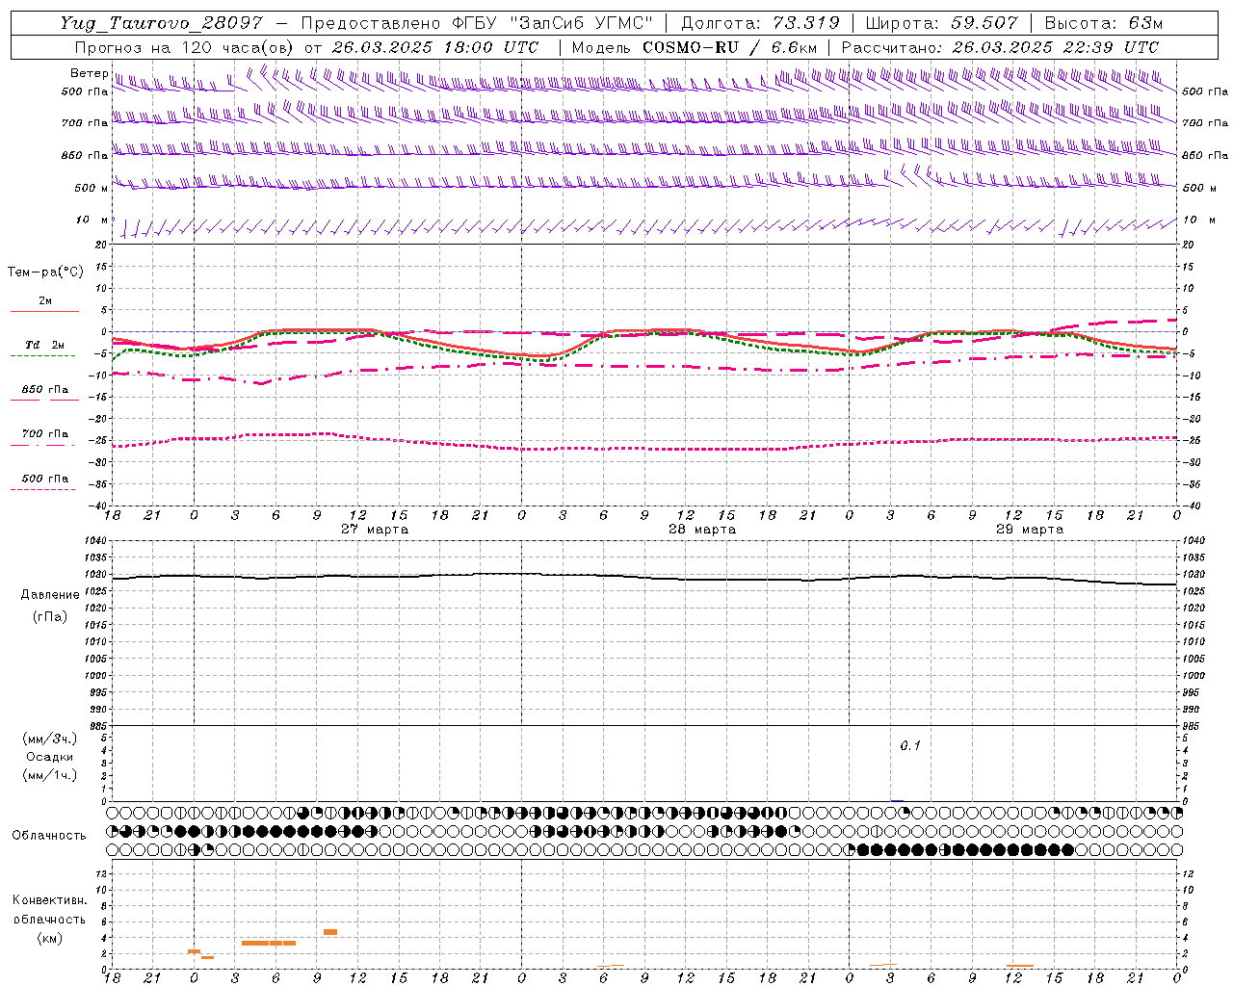Click the "10 м" wind level label on left
1233x986 pixels.
click(x=92, y=221)
